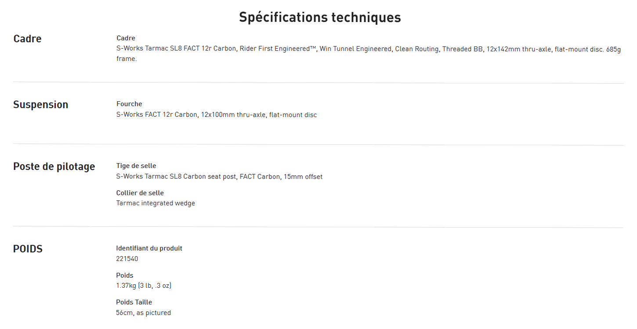This screenshot has width=637, height=329.
Task: Click the 685g frame text
Action: [x=614, y=49]
